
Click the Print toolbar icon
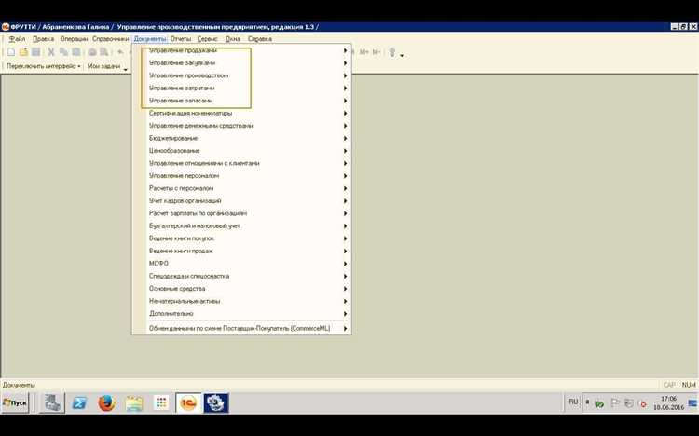click(92, 52)
